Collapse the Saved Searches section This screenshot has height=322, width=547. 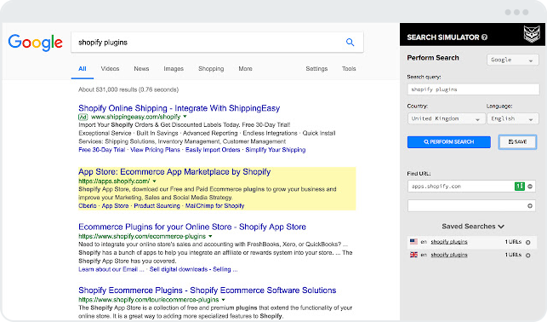tap(473, 227)
